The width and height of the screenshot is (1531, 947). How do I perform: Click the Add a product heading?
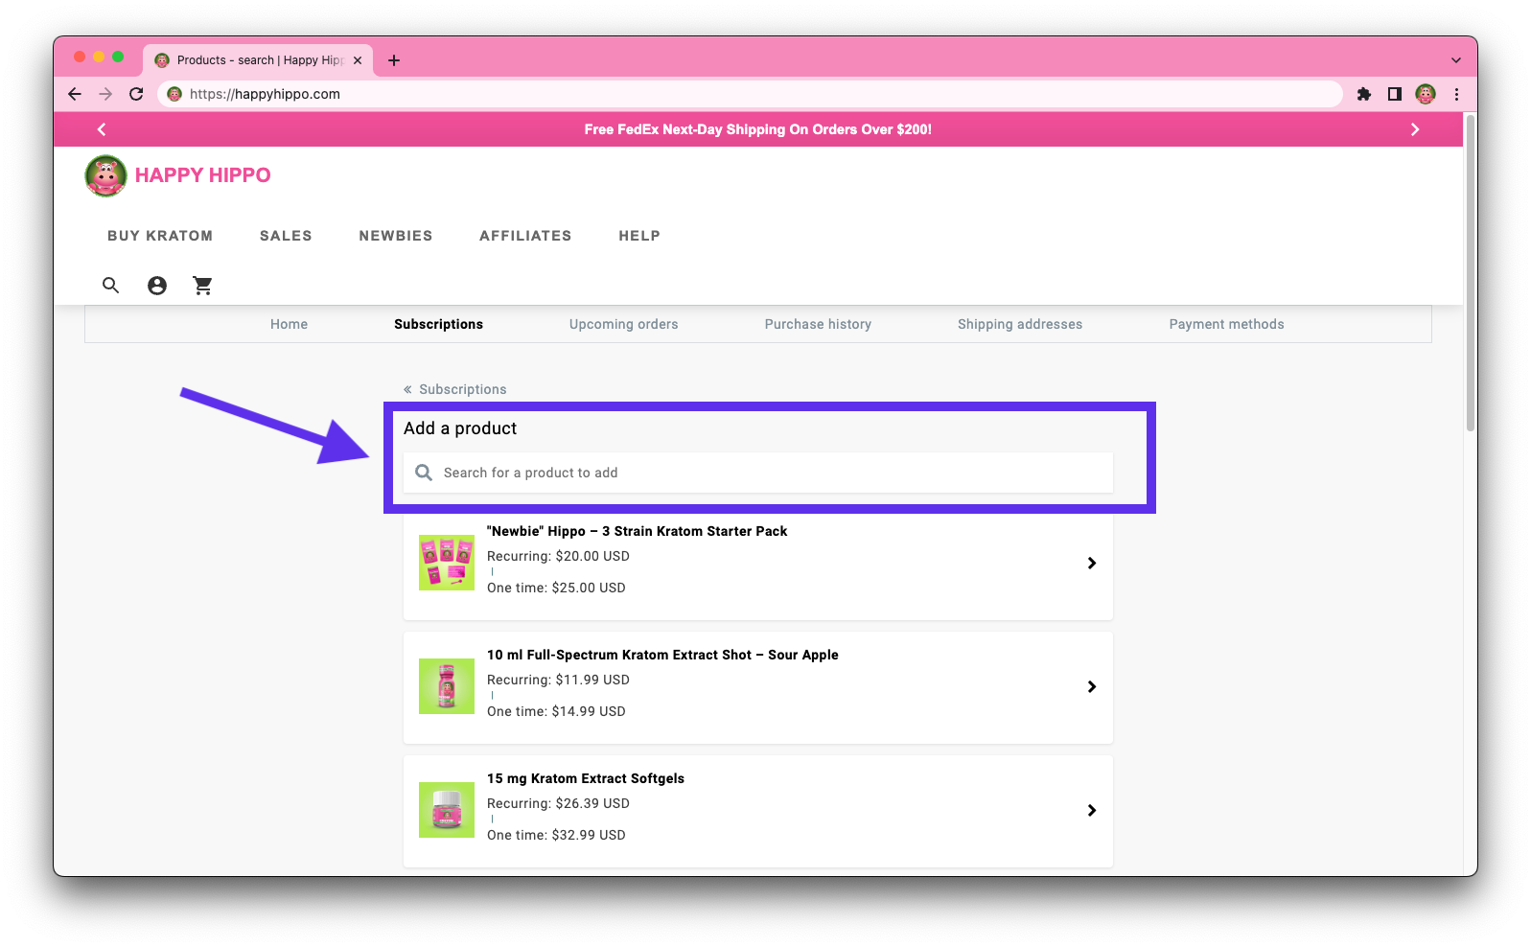pos(460,428)
